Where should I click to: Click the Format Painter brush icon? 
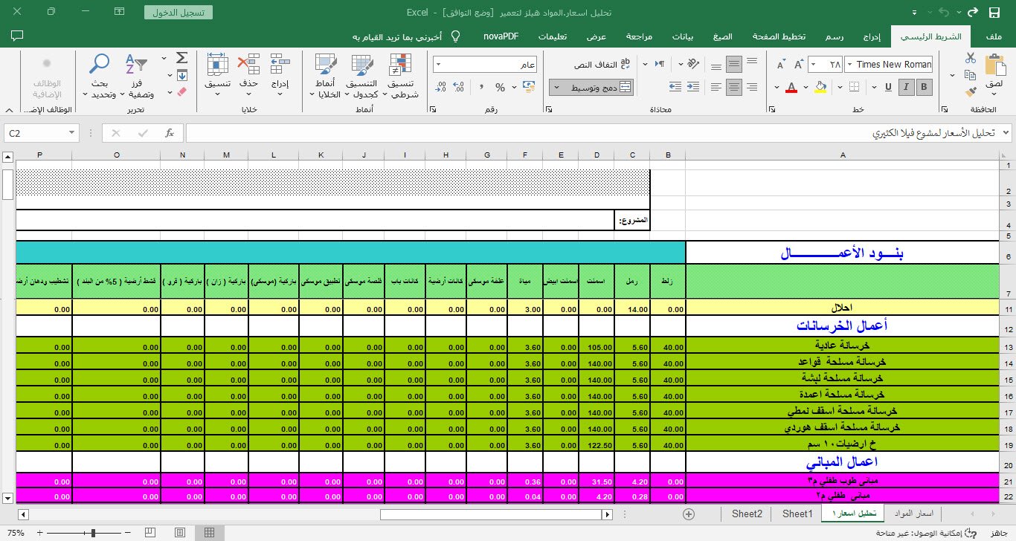[971, 92]
